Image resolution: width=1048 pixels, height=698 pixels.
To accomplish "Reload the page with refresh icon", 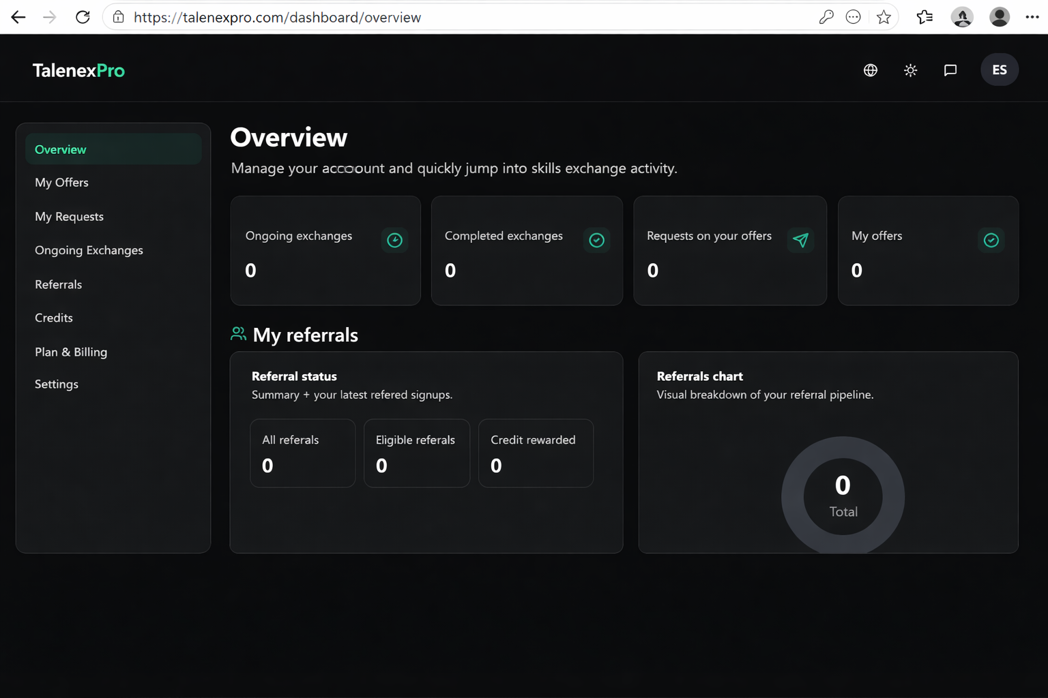I will pyautogui.click(x=83, y=17).
